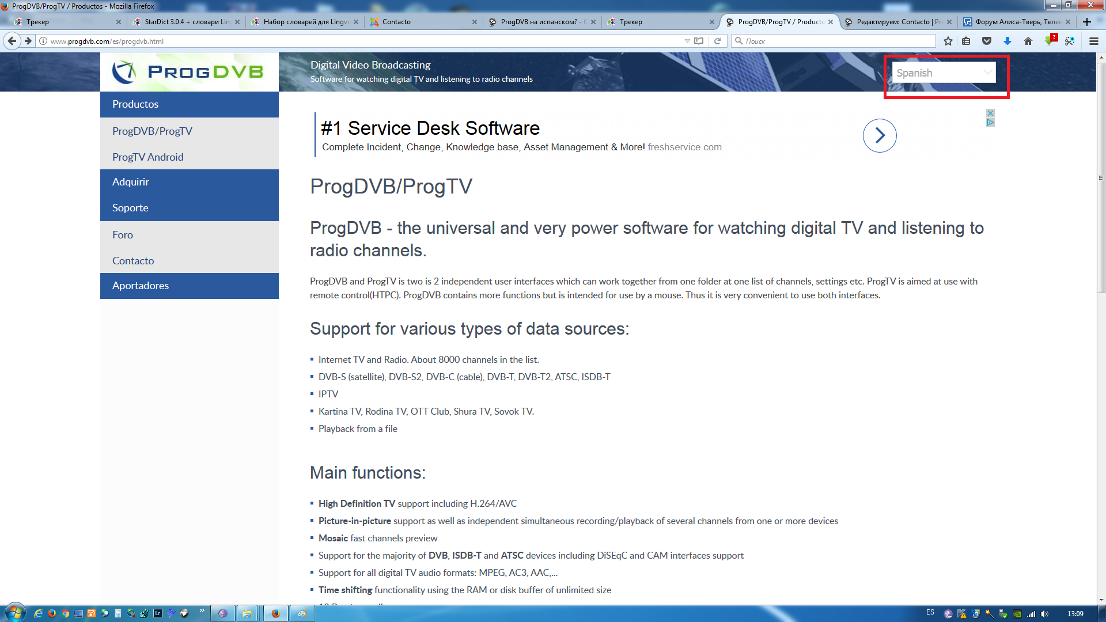1106x622 pixels.
Task: Click the reload page icon
Action: point(717,41)
